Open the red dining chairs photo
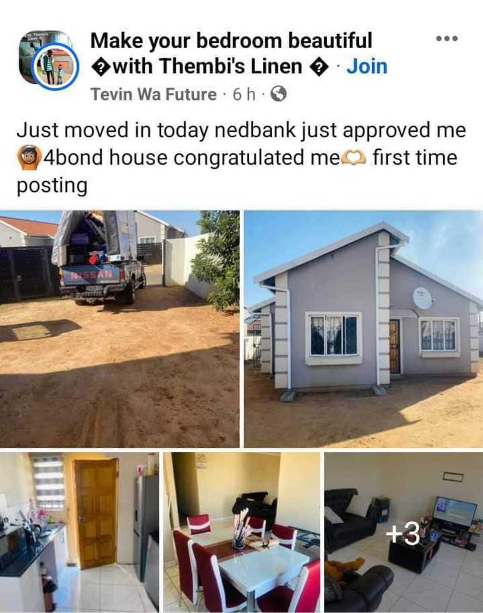This screenshot has width=483, height=613. 241,532
